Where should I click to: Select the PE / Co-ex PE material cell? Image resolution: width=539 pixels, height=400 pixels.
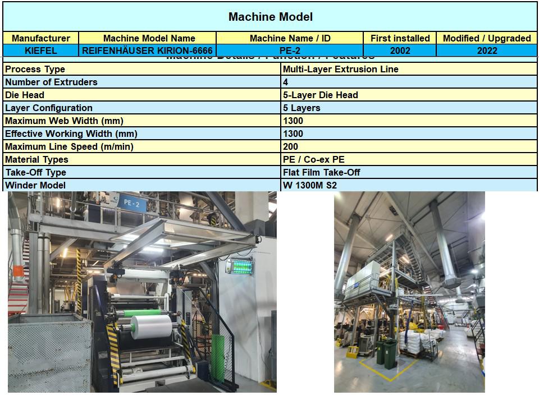(409, 159)
